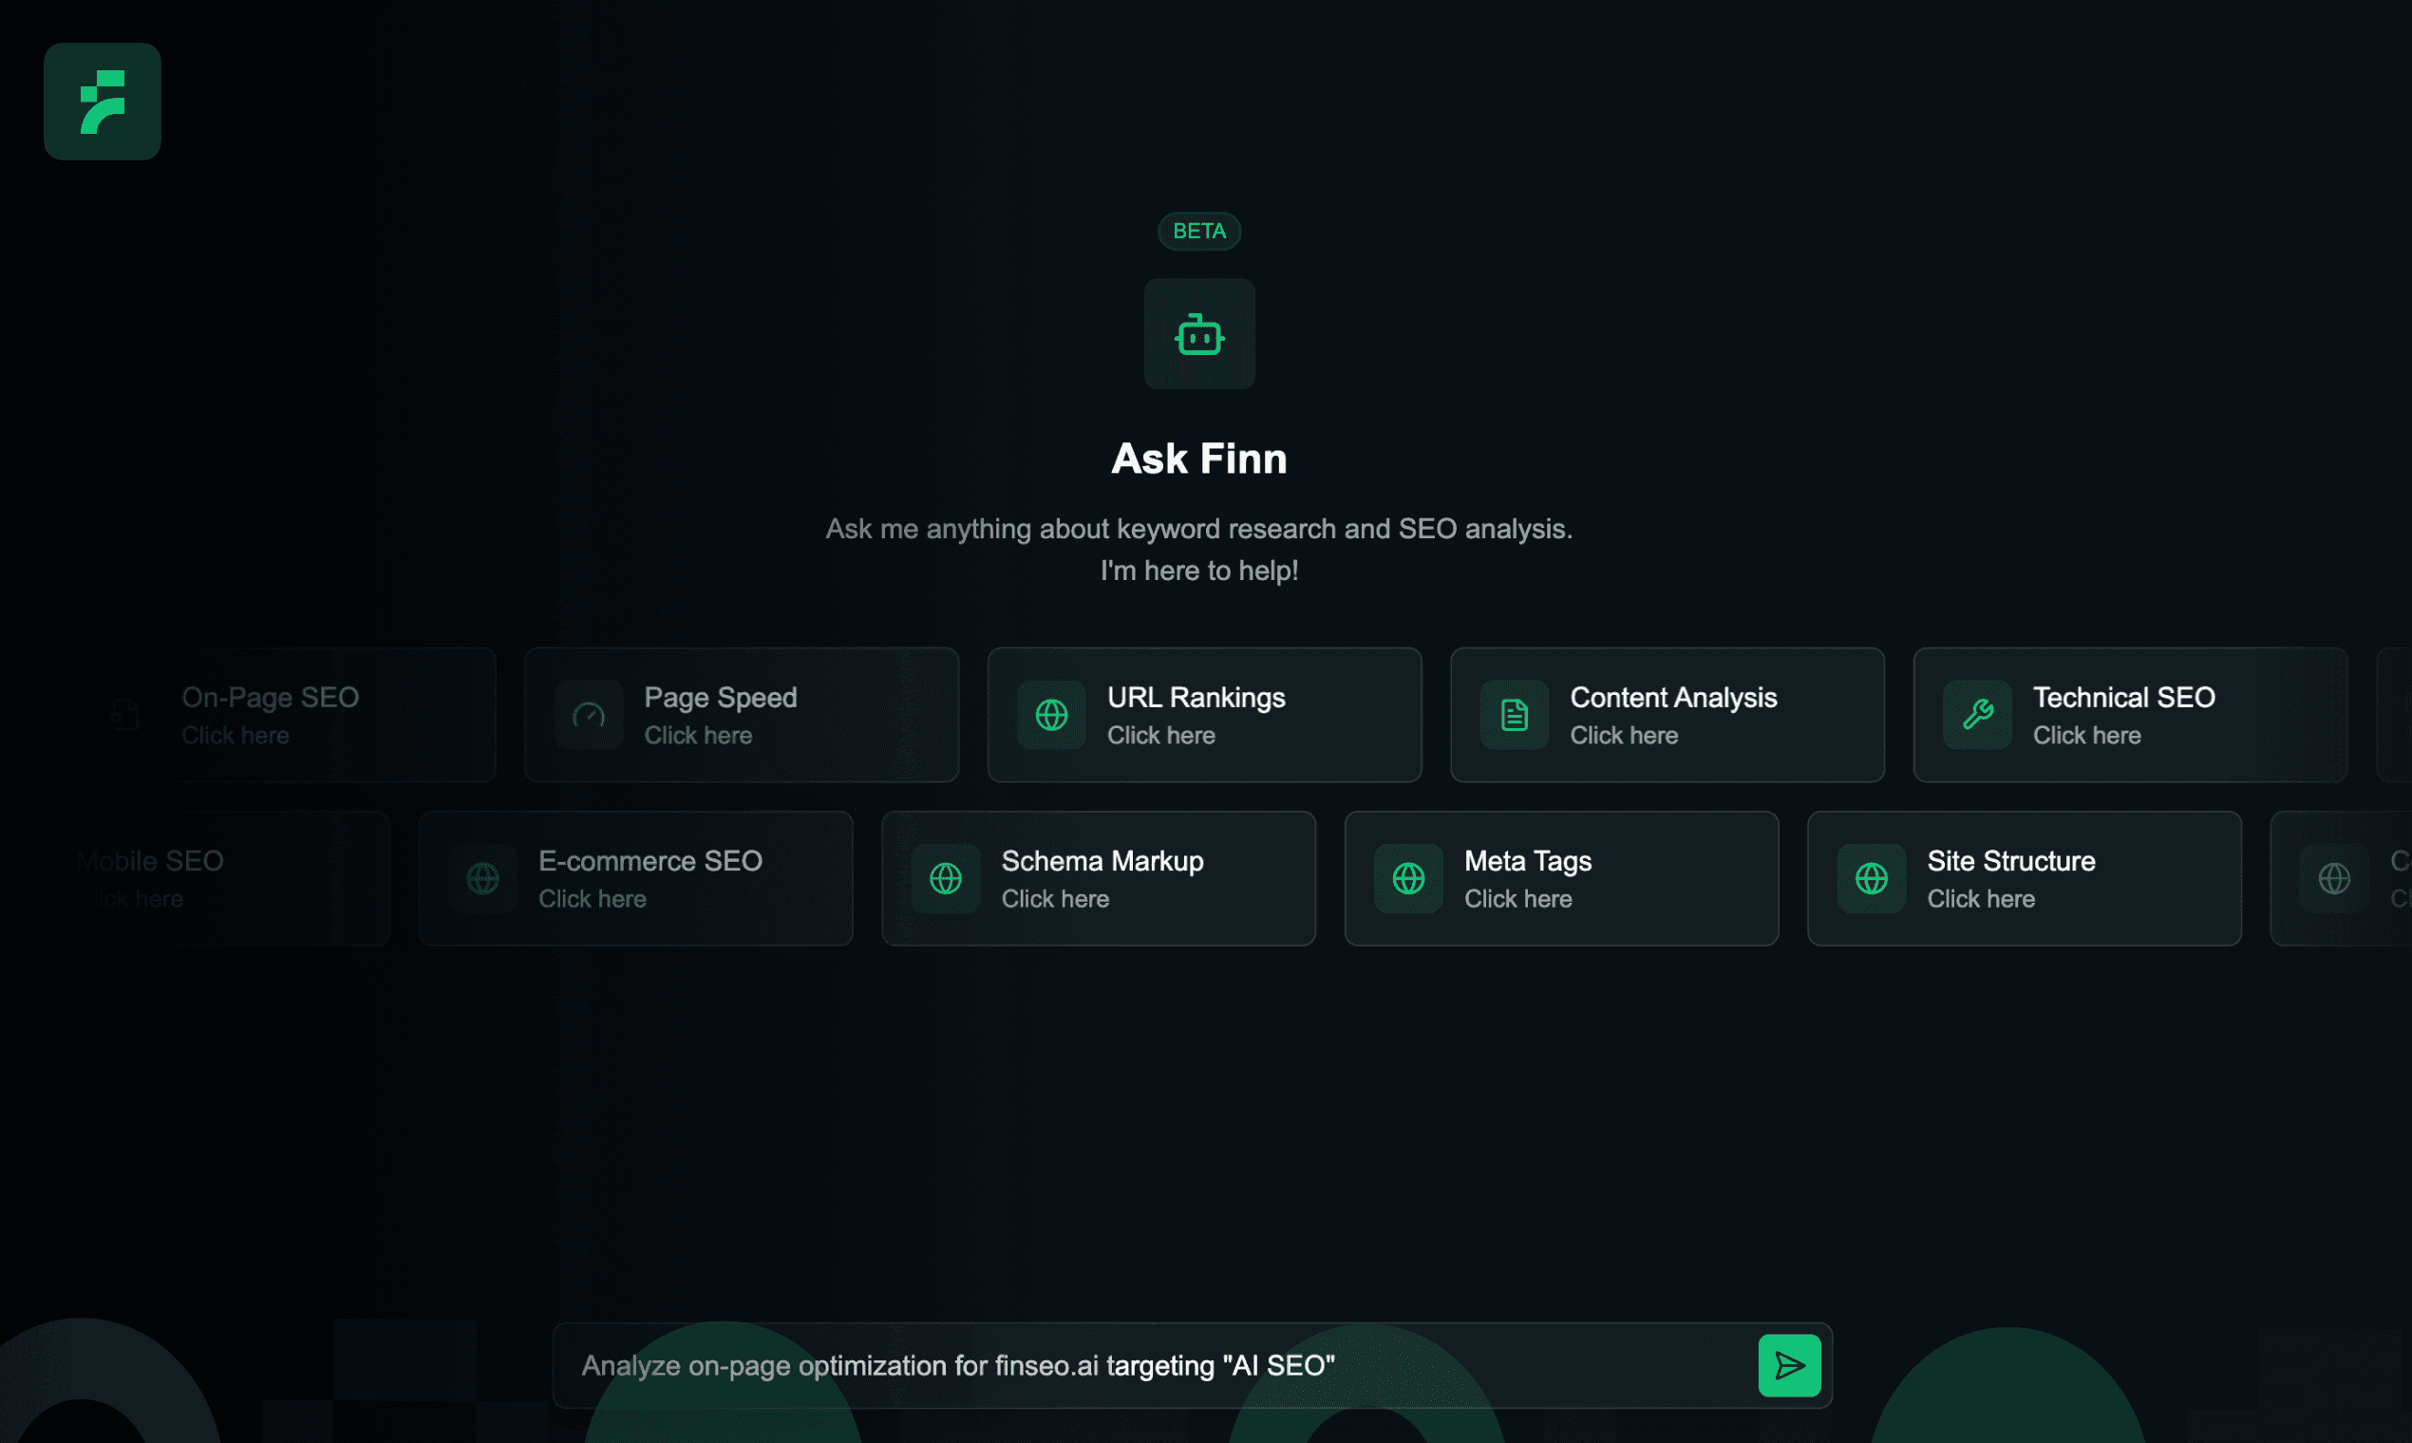Click the send arrow button
Screen dimensions: 2412x1443
(1790, 1365)
